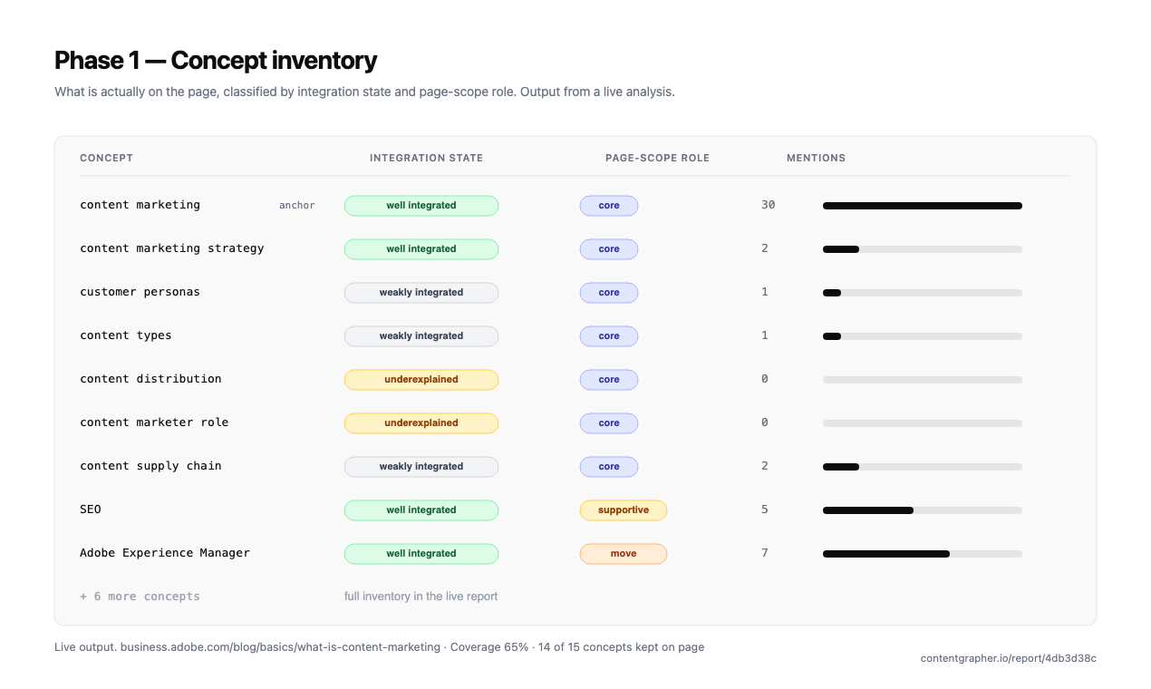Expand the '+ 6 more concepts' row

click(140, 597)
